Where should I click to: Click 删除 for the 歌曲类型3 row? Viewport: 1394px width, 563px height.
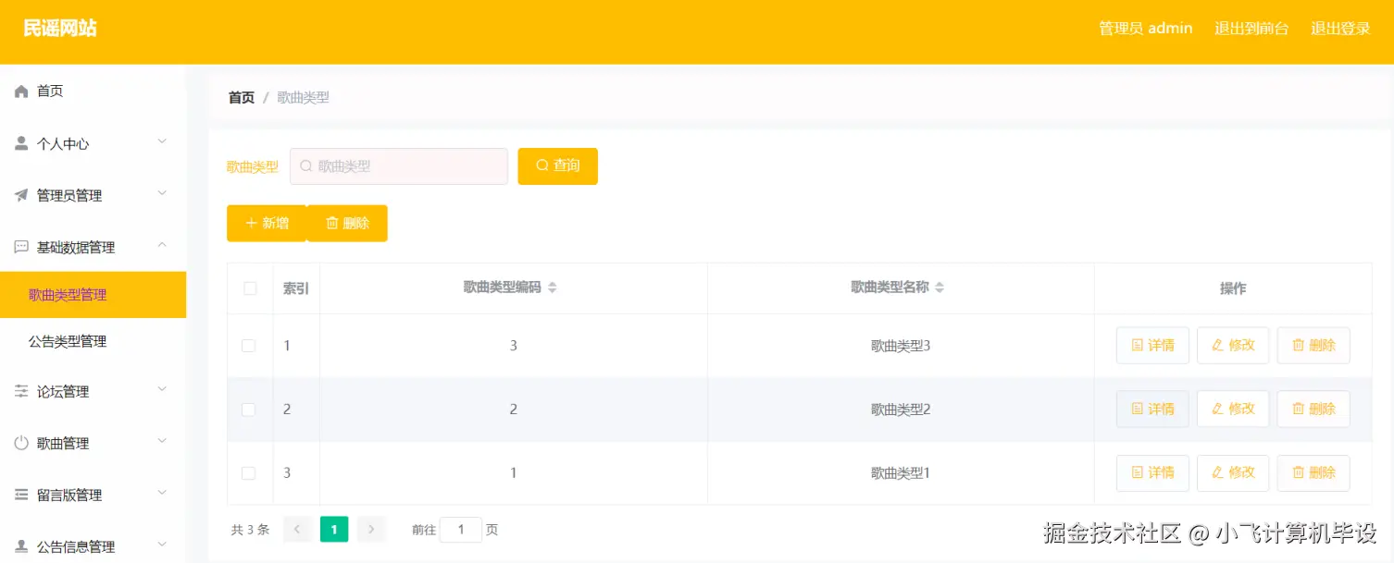(x=1313, y=346)
